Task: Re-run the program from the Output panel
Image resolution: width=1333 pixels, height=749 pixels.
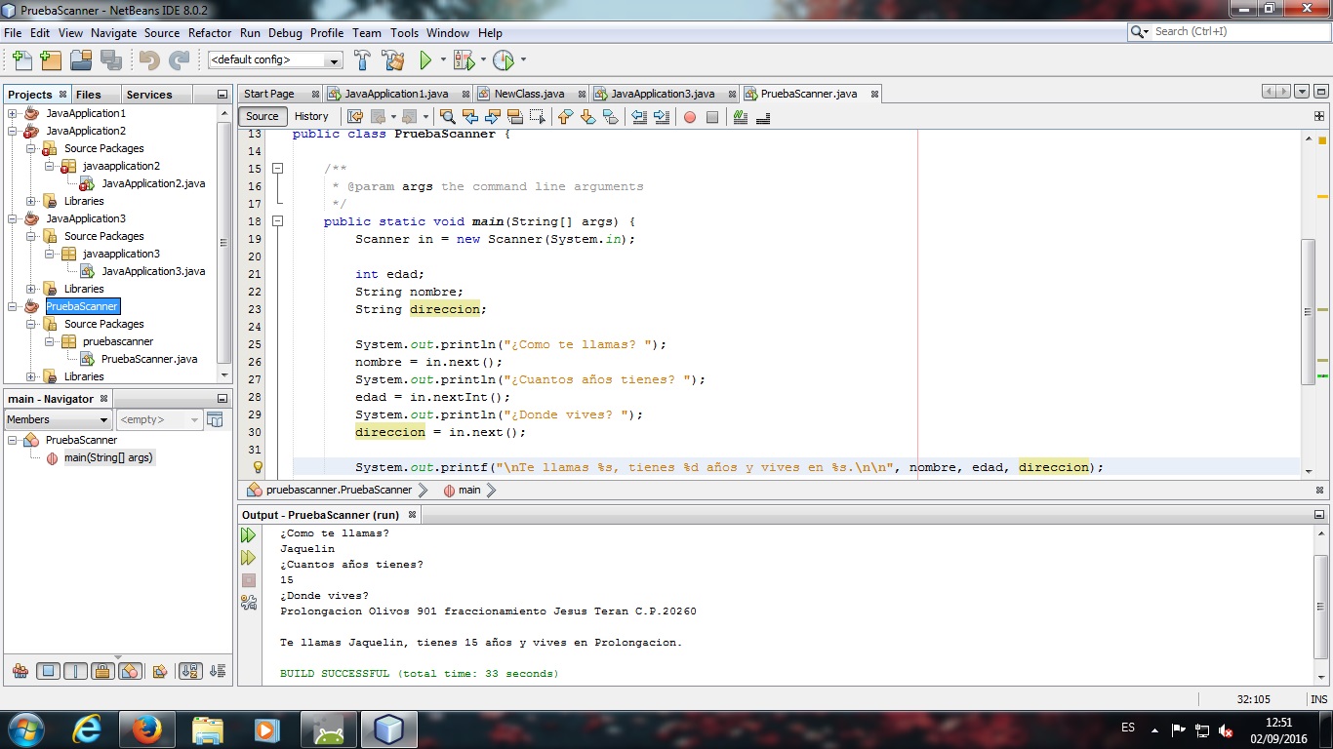Action: (249, 534)
